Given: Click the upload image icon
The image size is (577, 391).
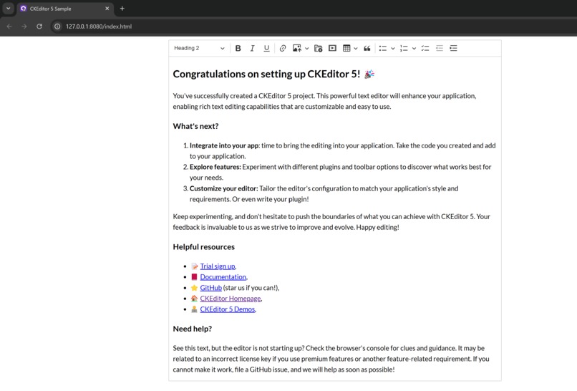Looking at the screenshot, I should pyautogui.click(x=297, y=48).
